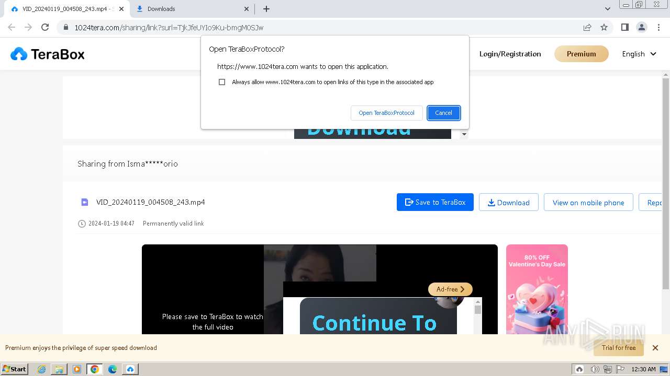Open a new browser tab
The height and width of the screenshot is (376, 670).
pyautogui.click(x=266, y=9)
